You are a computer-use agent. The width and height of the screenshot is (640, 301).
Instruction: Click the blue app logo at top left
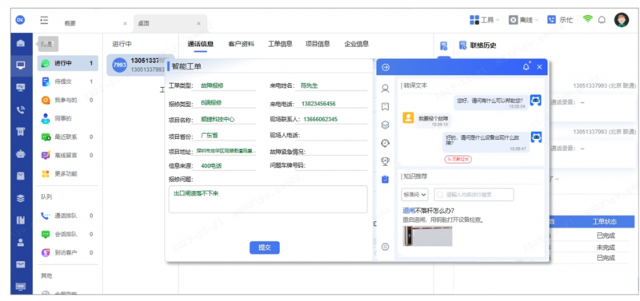(x=21, y=19)
